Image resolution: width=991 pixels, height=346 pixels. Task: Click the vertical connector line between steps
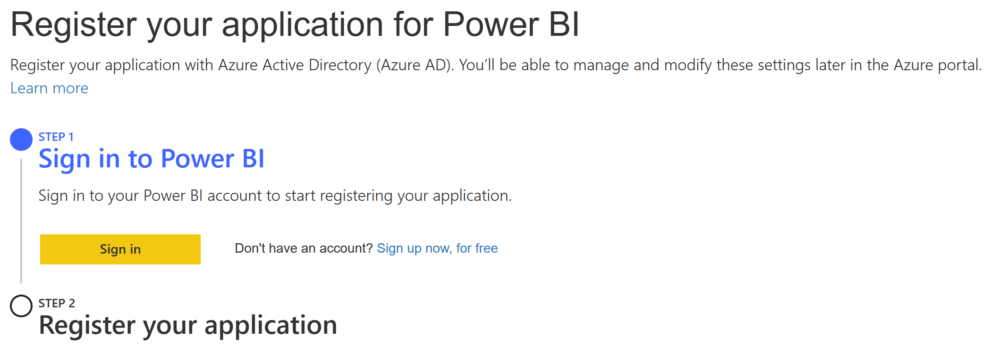point(21,222)
